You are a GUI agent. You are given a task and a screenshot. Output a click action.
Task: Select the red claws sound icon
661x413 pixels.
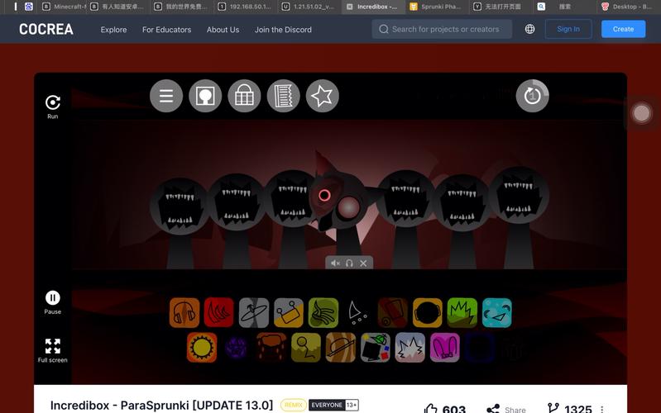click(x=218, y=313)
